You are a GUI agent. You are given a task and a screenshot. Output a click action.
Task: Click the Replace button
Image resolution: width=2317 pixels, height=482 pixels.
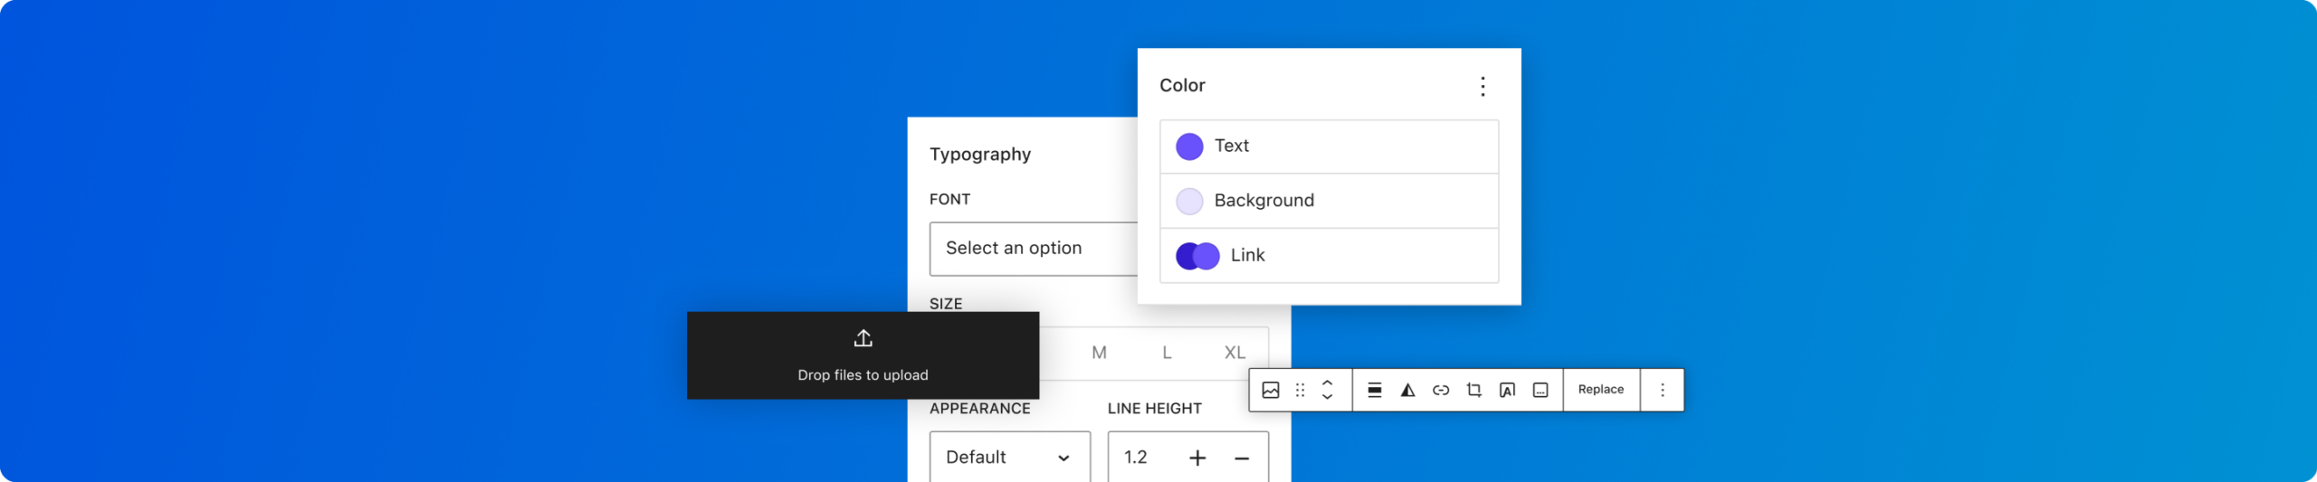pyautogui.click(x=1600, y=390)
